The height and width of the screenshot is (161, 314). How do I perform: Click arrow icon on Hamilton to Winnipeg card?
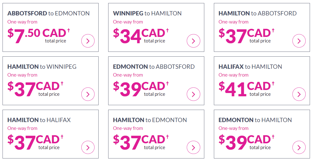[88, 94]
